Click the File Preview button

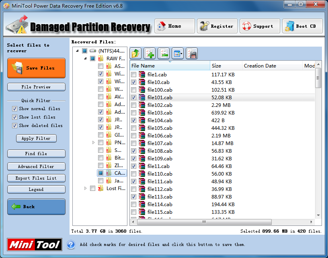pyautogui.click(x=37, y=87)
